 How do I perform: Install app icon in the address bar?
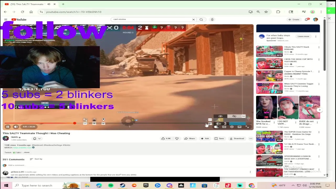click(x=251, y=12)
